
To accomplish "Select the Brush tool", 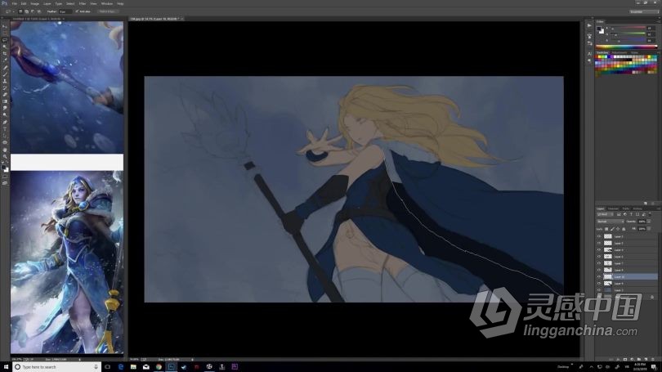I will (x=5, y=74).
